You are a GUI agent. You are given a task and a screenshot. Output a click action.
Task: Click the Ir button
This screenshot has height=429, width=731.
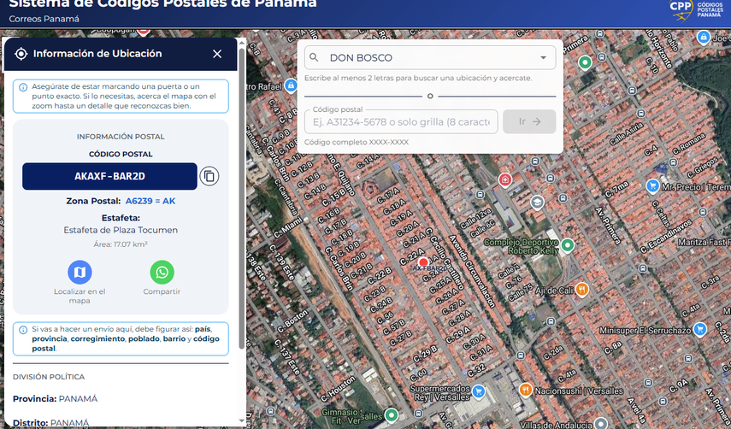point(529,121)
